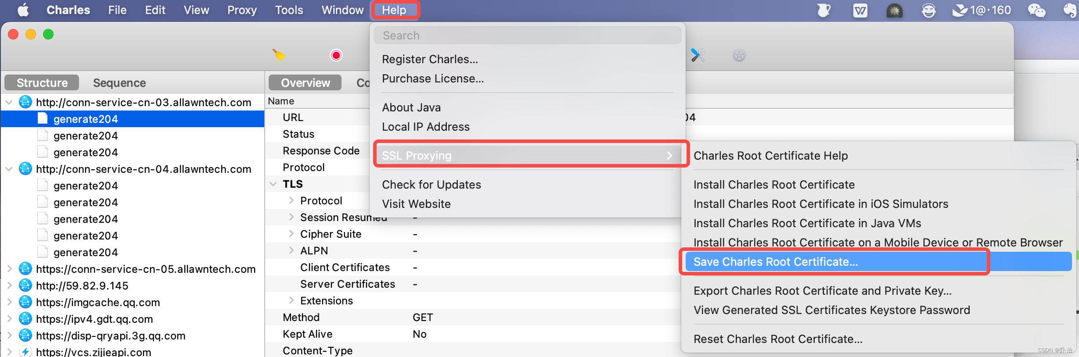The height and width of the screenshot is (357, 1079).
Task: Expand the https://imgcache.qq.com node
Action: point(9,302)
